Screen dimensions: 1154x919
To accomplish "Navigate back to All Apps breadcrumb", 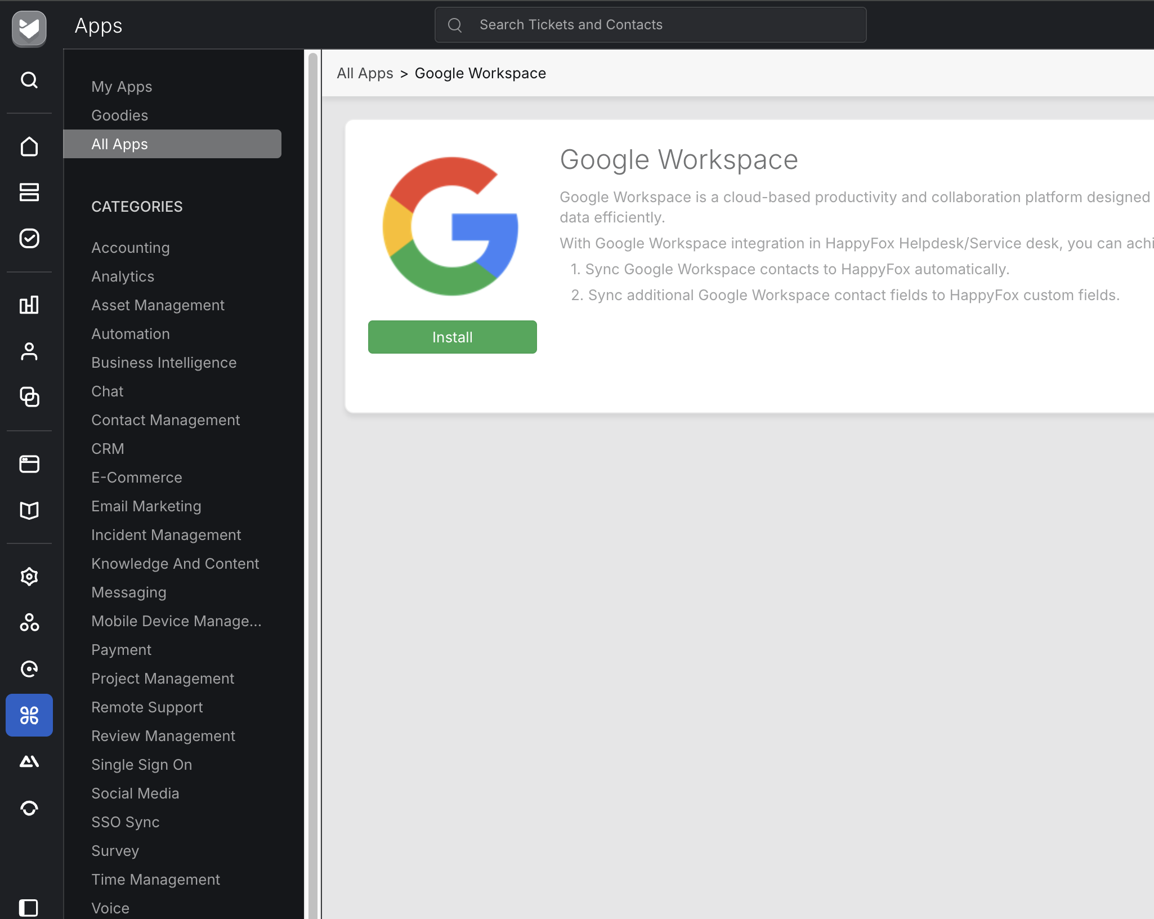I will click(x=365, y=73).
